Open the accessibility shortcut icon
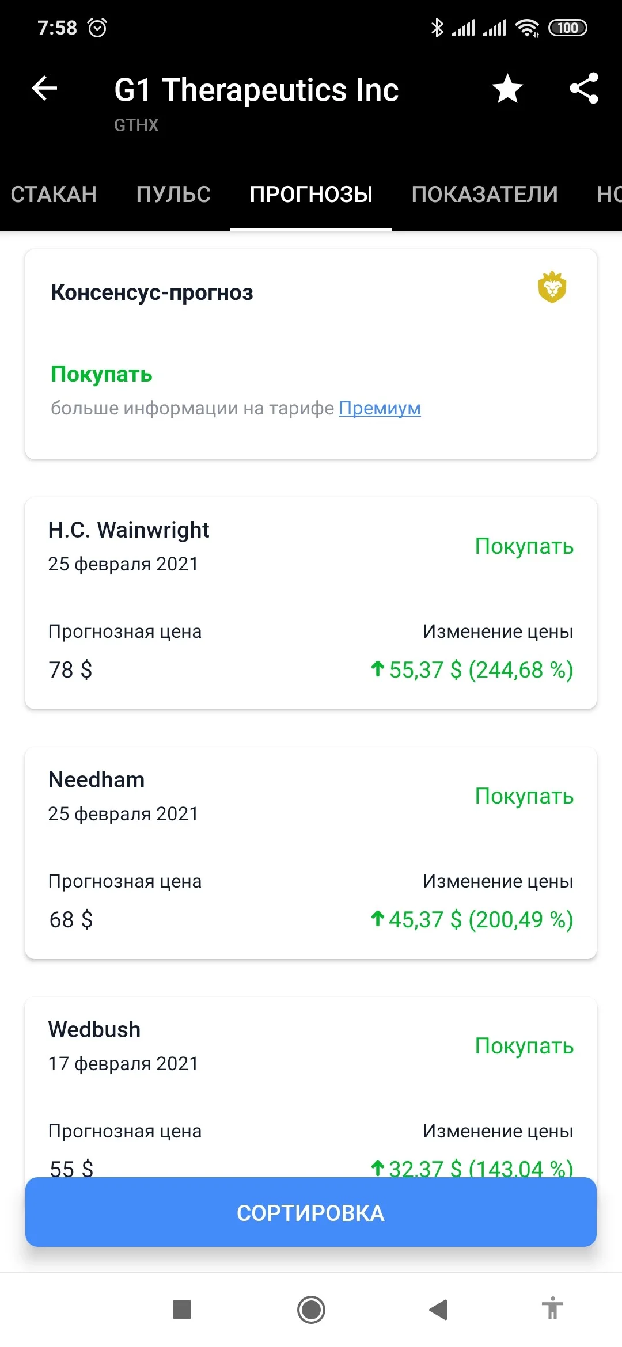Viewport: 622px width, 1347px height. (552, 1308)
